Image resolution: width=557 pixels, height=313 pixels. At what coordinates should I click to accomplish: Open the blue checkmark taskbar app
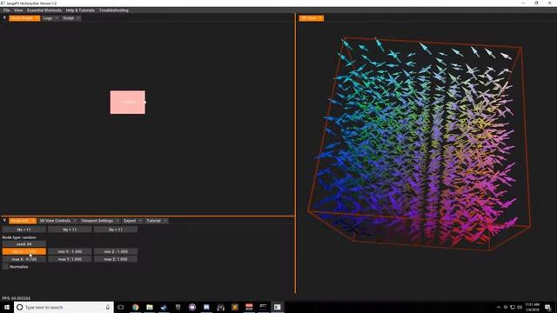tap(164, 307)
